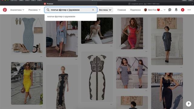Open pin of black dress with slit
The image size is (194, 109).
pos(167,91)
